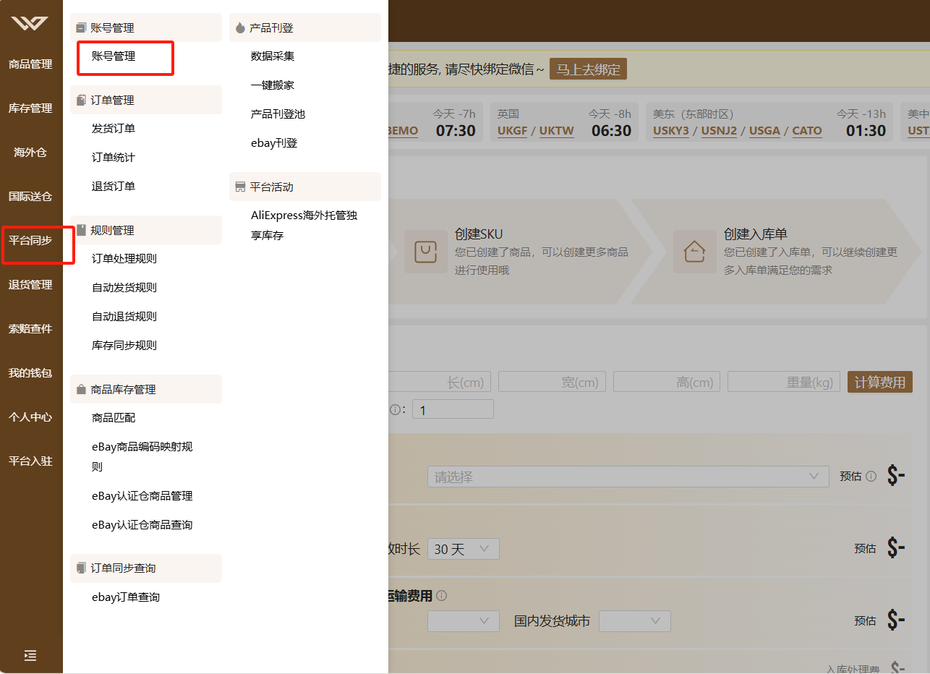Click the CATO warehouse link
Viewport: 930px width, 674px height.
point(807,131)
